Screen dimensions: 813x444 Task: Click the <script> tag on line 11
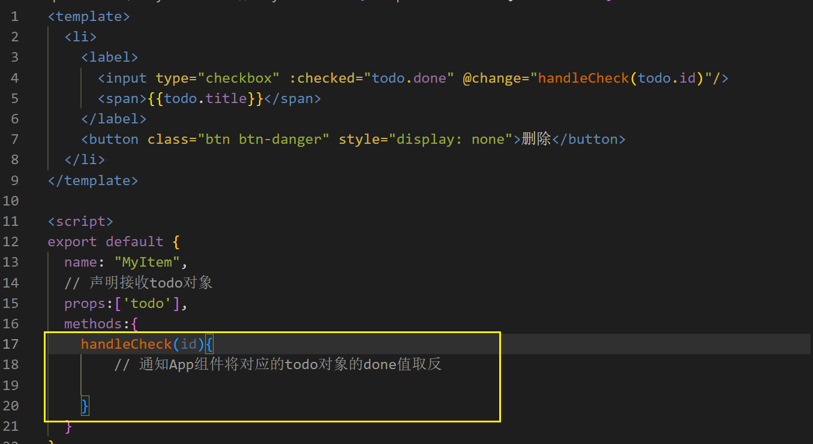81,221
